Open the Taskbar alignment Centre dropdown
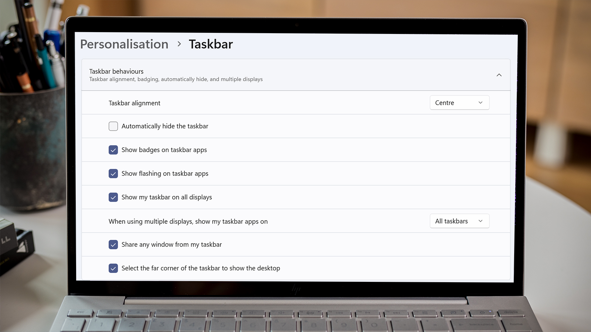Viewport: 591px width, 332px height. [x=460, y=103]
